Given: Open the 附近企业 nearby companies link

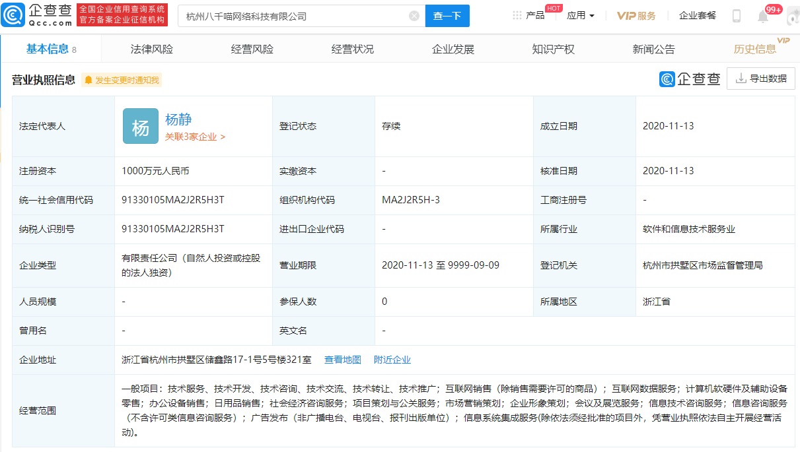Looking at the screenshot, I should pos(392,360).
